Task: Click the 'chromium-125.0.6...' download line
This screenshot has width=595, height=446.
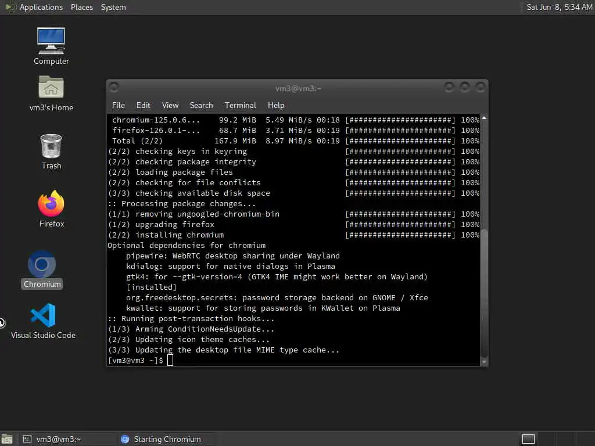Action: [296, 120]
